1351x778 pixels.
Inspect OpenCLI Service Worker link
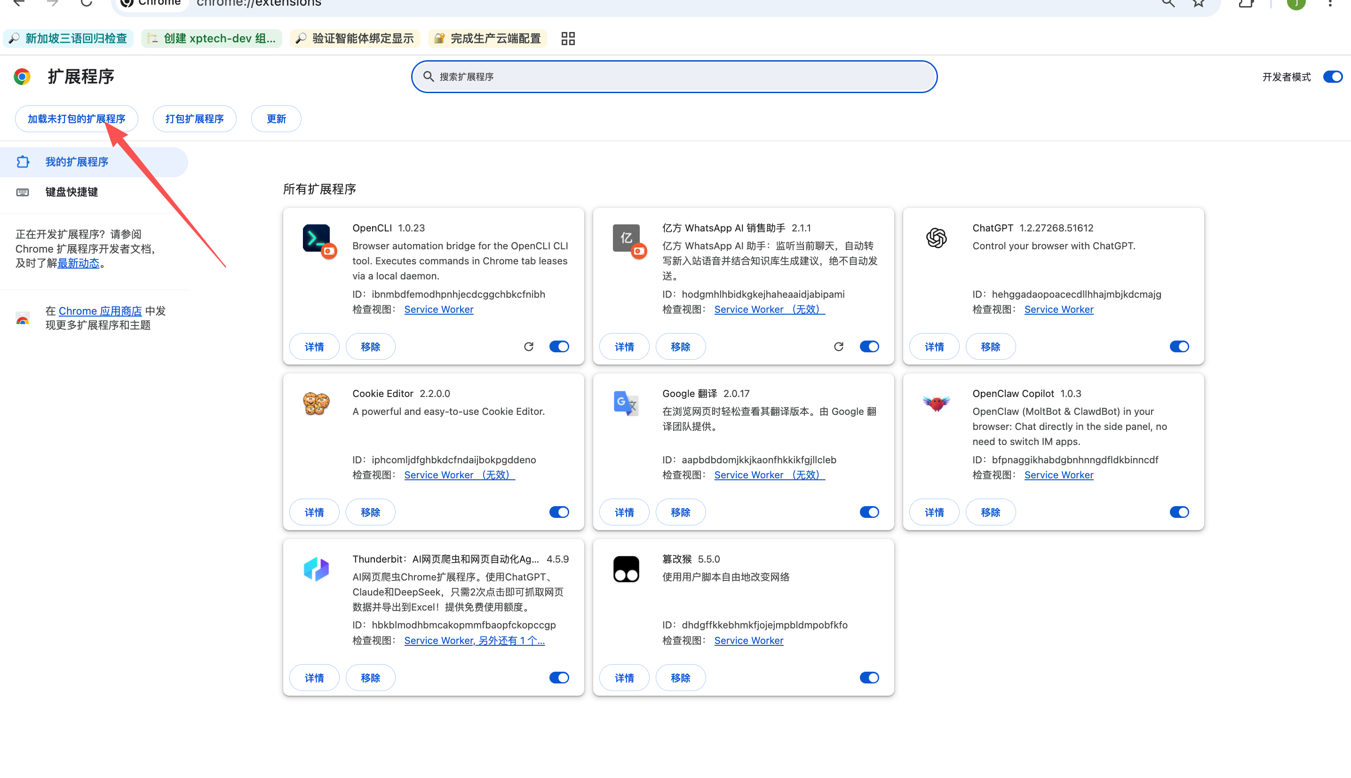438,310
